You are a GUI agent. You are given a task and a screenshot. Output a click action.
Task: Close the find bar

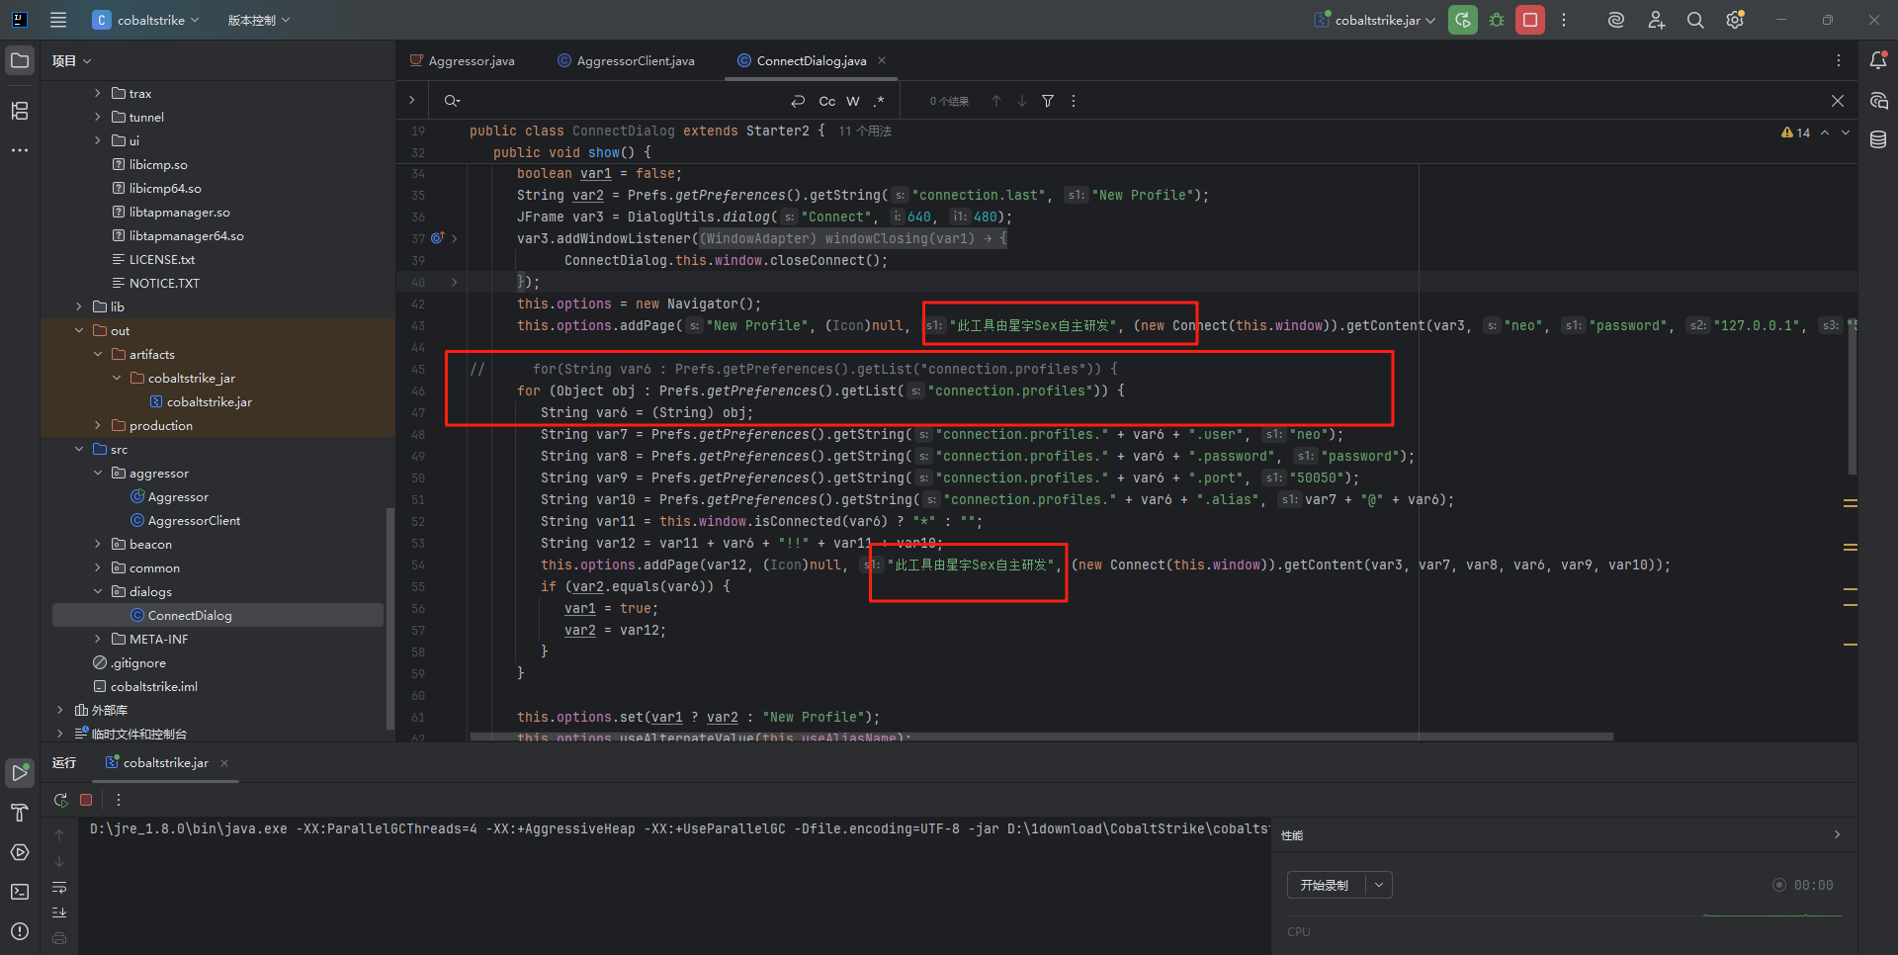coord(1838,101)
